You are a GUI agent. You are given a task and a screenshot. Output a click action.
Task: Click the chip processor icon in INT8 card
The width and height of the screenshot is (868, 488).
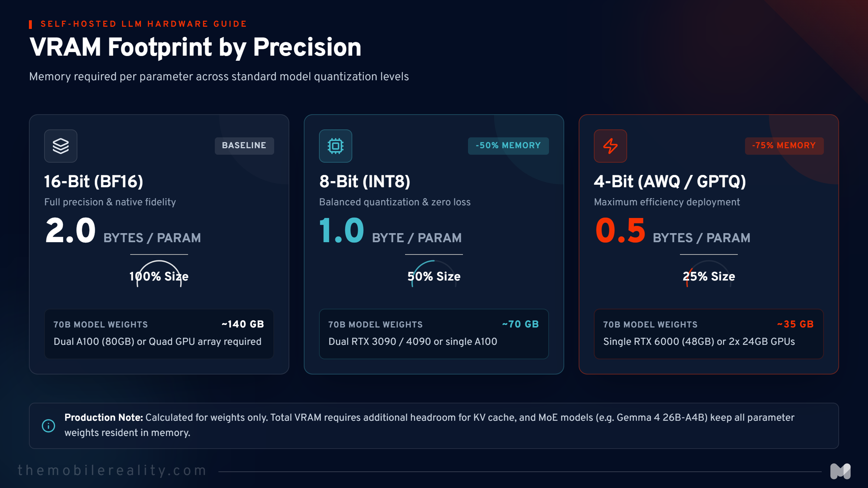[x=336, y=146]
